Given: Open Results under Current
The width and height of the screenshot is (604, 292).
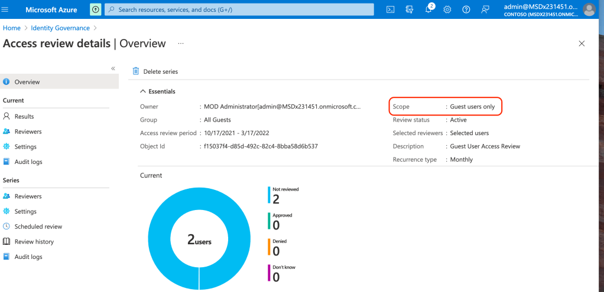Looking at the screenshot, I should [x=24, y=116].
